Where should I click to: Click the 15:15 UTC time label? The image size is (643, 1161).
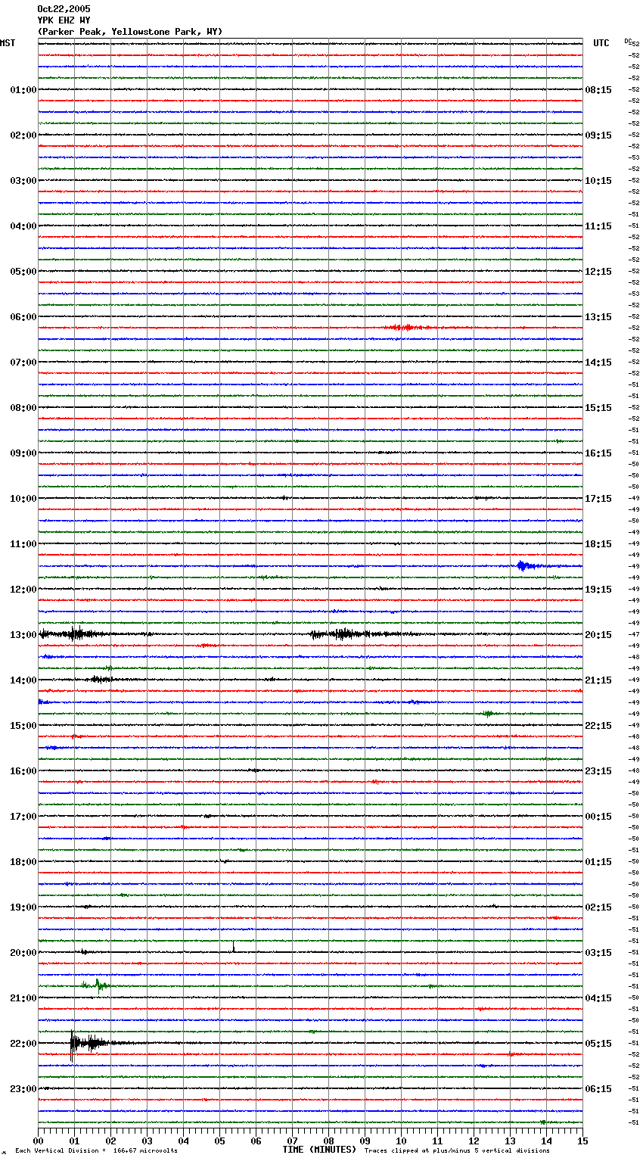(x=598, y=408)
